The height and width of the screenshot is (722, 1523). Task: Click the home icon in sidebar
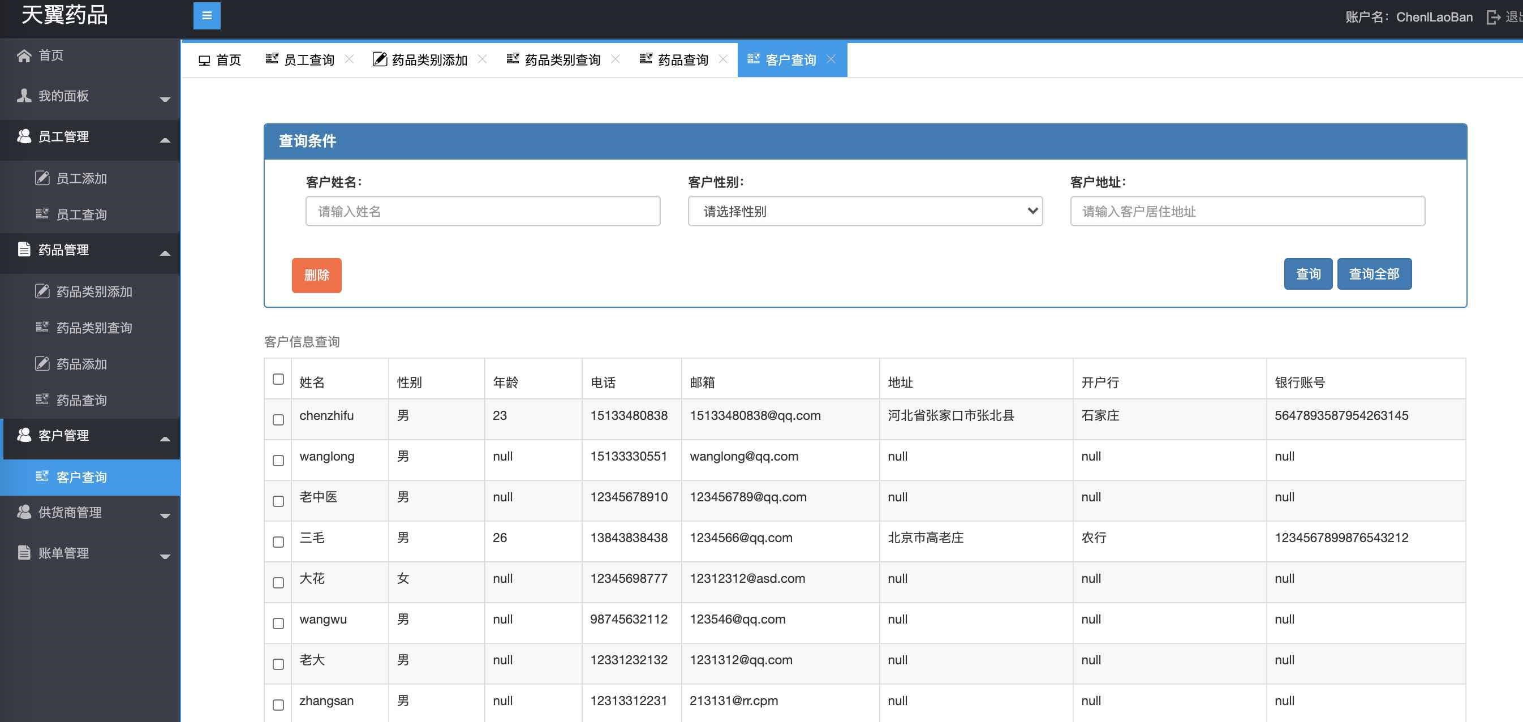24,55
